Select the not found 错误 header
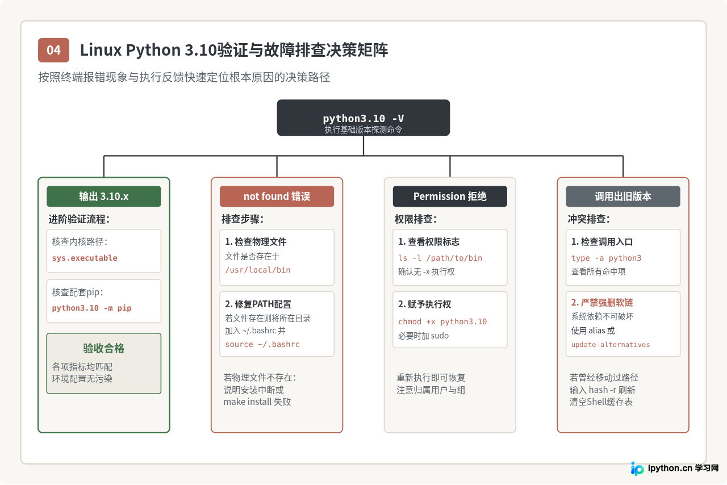The image size is (727, 485). pos(277,196)
